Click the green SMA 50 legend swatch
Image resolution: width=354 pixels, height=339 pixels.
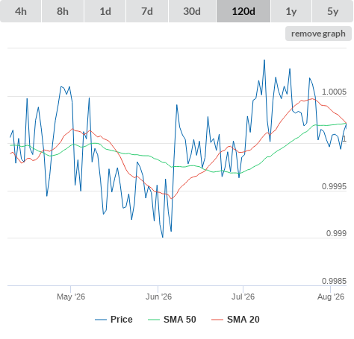[x=154, y=320]
